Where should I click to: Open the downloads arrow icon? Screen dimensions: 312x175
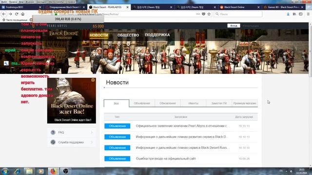tap(288, 14)
